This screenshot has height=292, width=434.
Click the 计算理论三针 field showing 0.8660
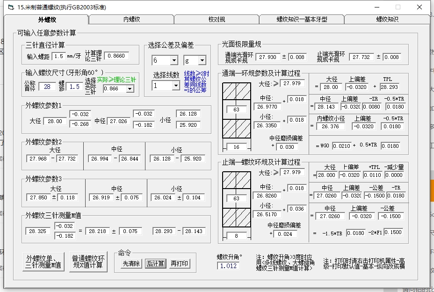116,56
